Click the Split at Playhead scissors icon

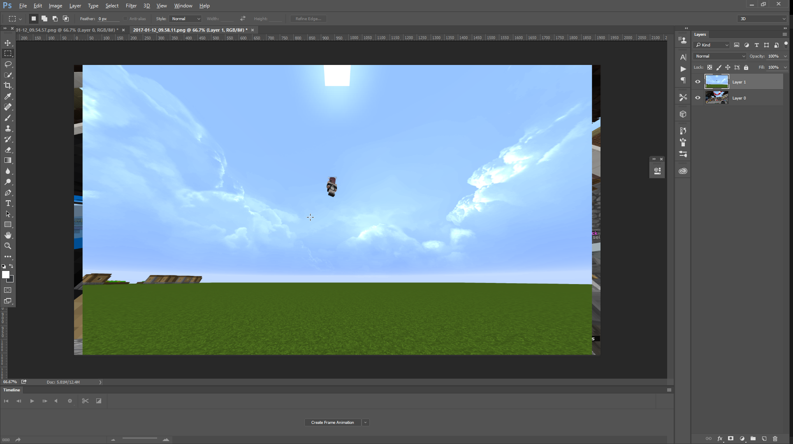point(85,401)
